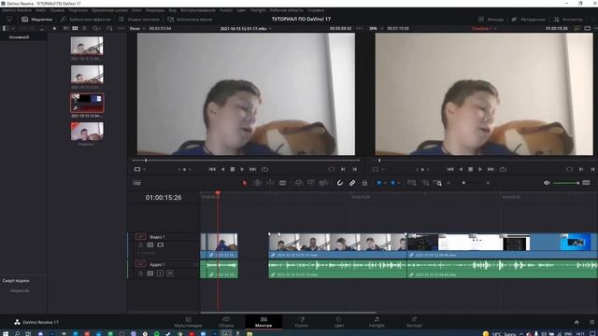Click the source viewer scrub bar
The image size is (598, 336).
(246, 161)
